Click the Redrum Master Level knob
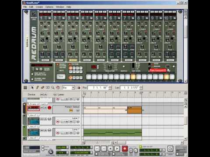Viewport: 210px width, 157px height. point(34,14)
